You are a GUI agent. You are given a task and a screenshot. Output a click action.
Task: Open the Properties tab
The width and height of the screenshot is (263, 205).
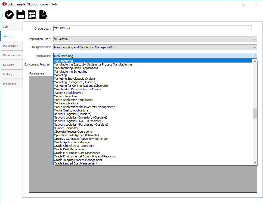pyautogui.click(x=12, y=84)
